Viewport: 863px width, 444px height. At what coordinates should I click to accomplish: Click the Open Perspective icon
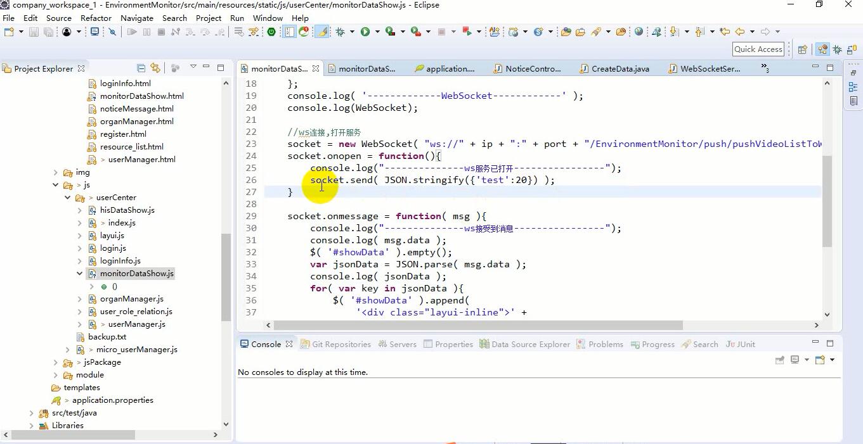(802, 49)
